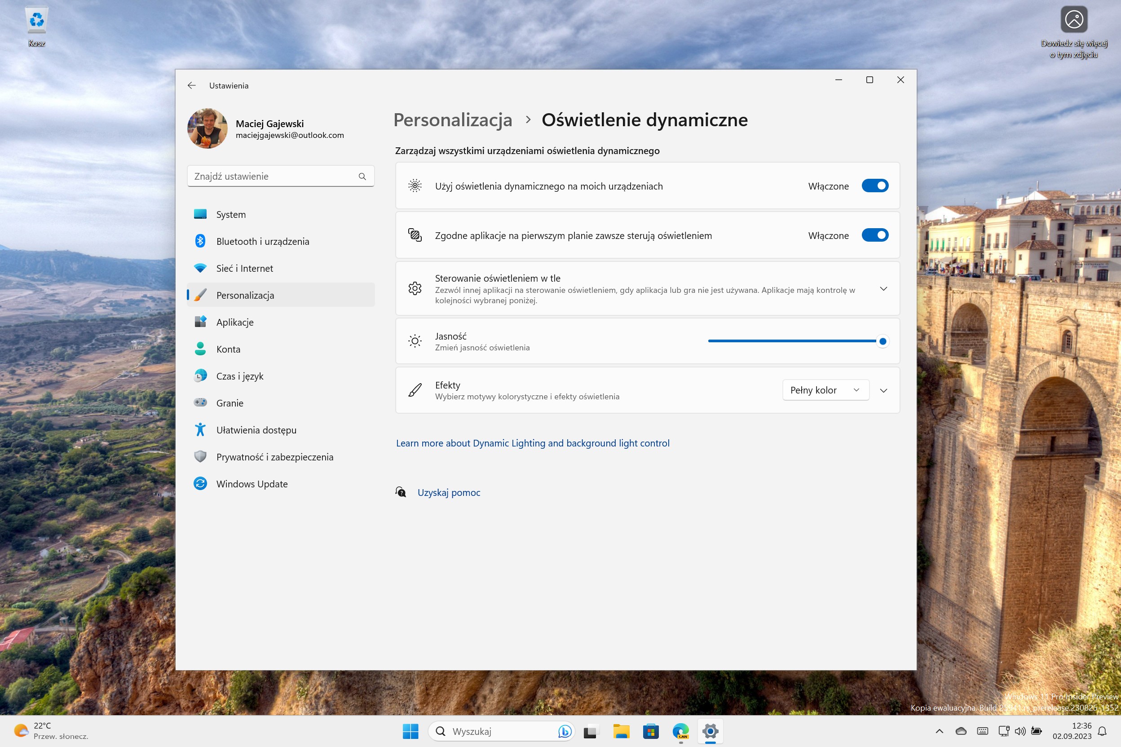Screen dimensions: 1121x747
Task: Click the user avatar photo
Action: 207,128
